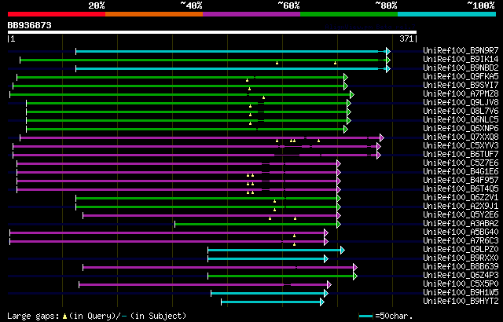The height and width of the screenshot is (322, 503).
Task: Select the UniRef100_B6TUF7 label
Action: coord(461,155)
